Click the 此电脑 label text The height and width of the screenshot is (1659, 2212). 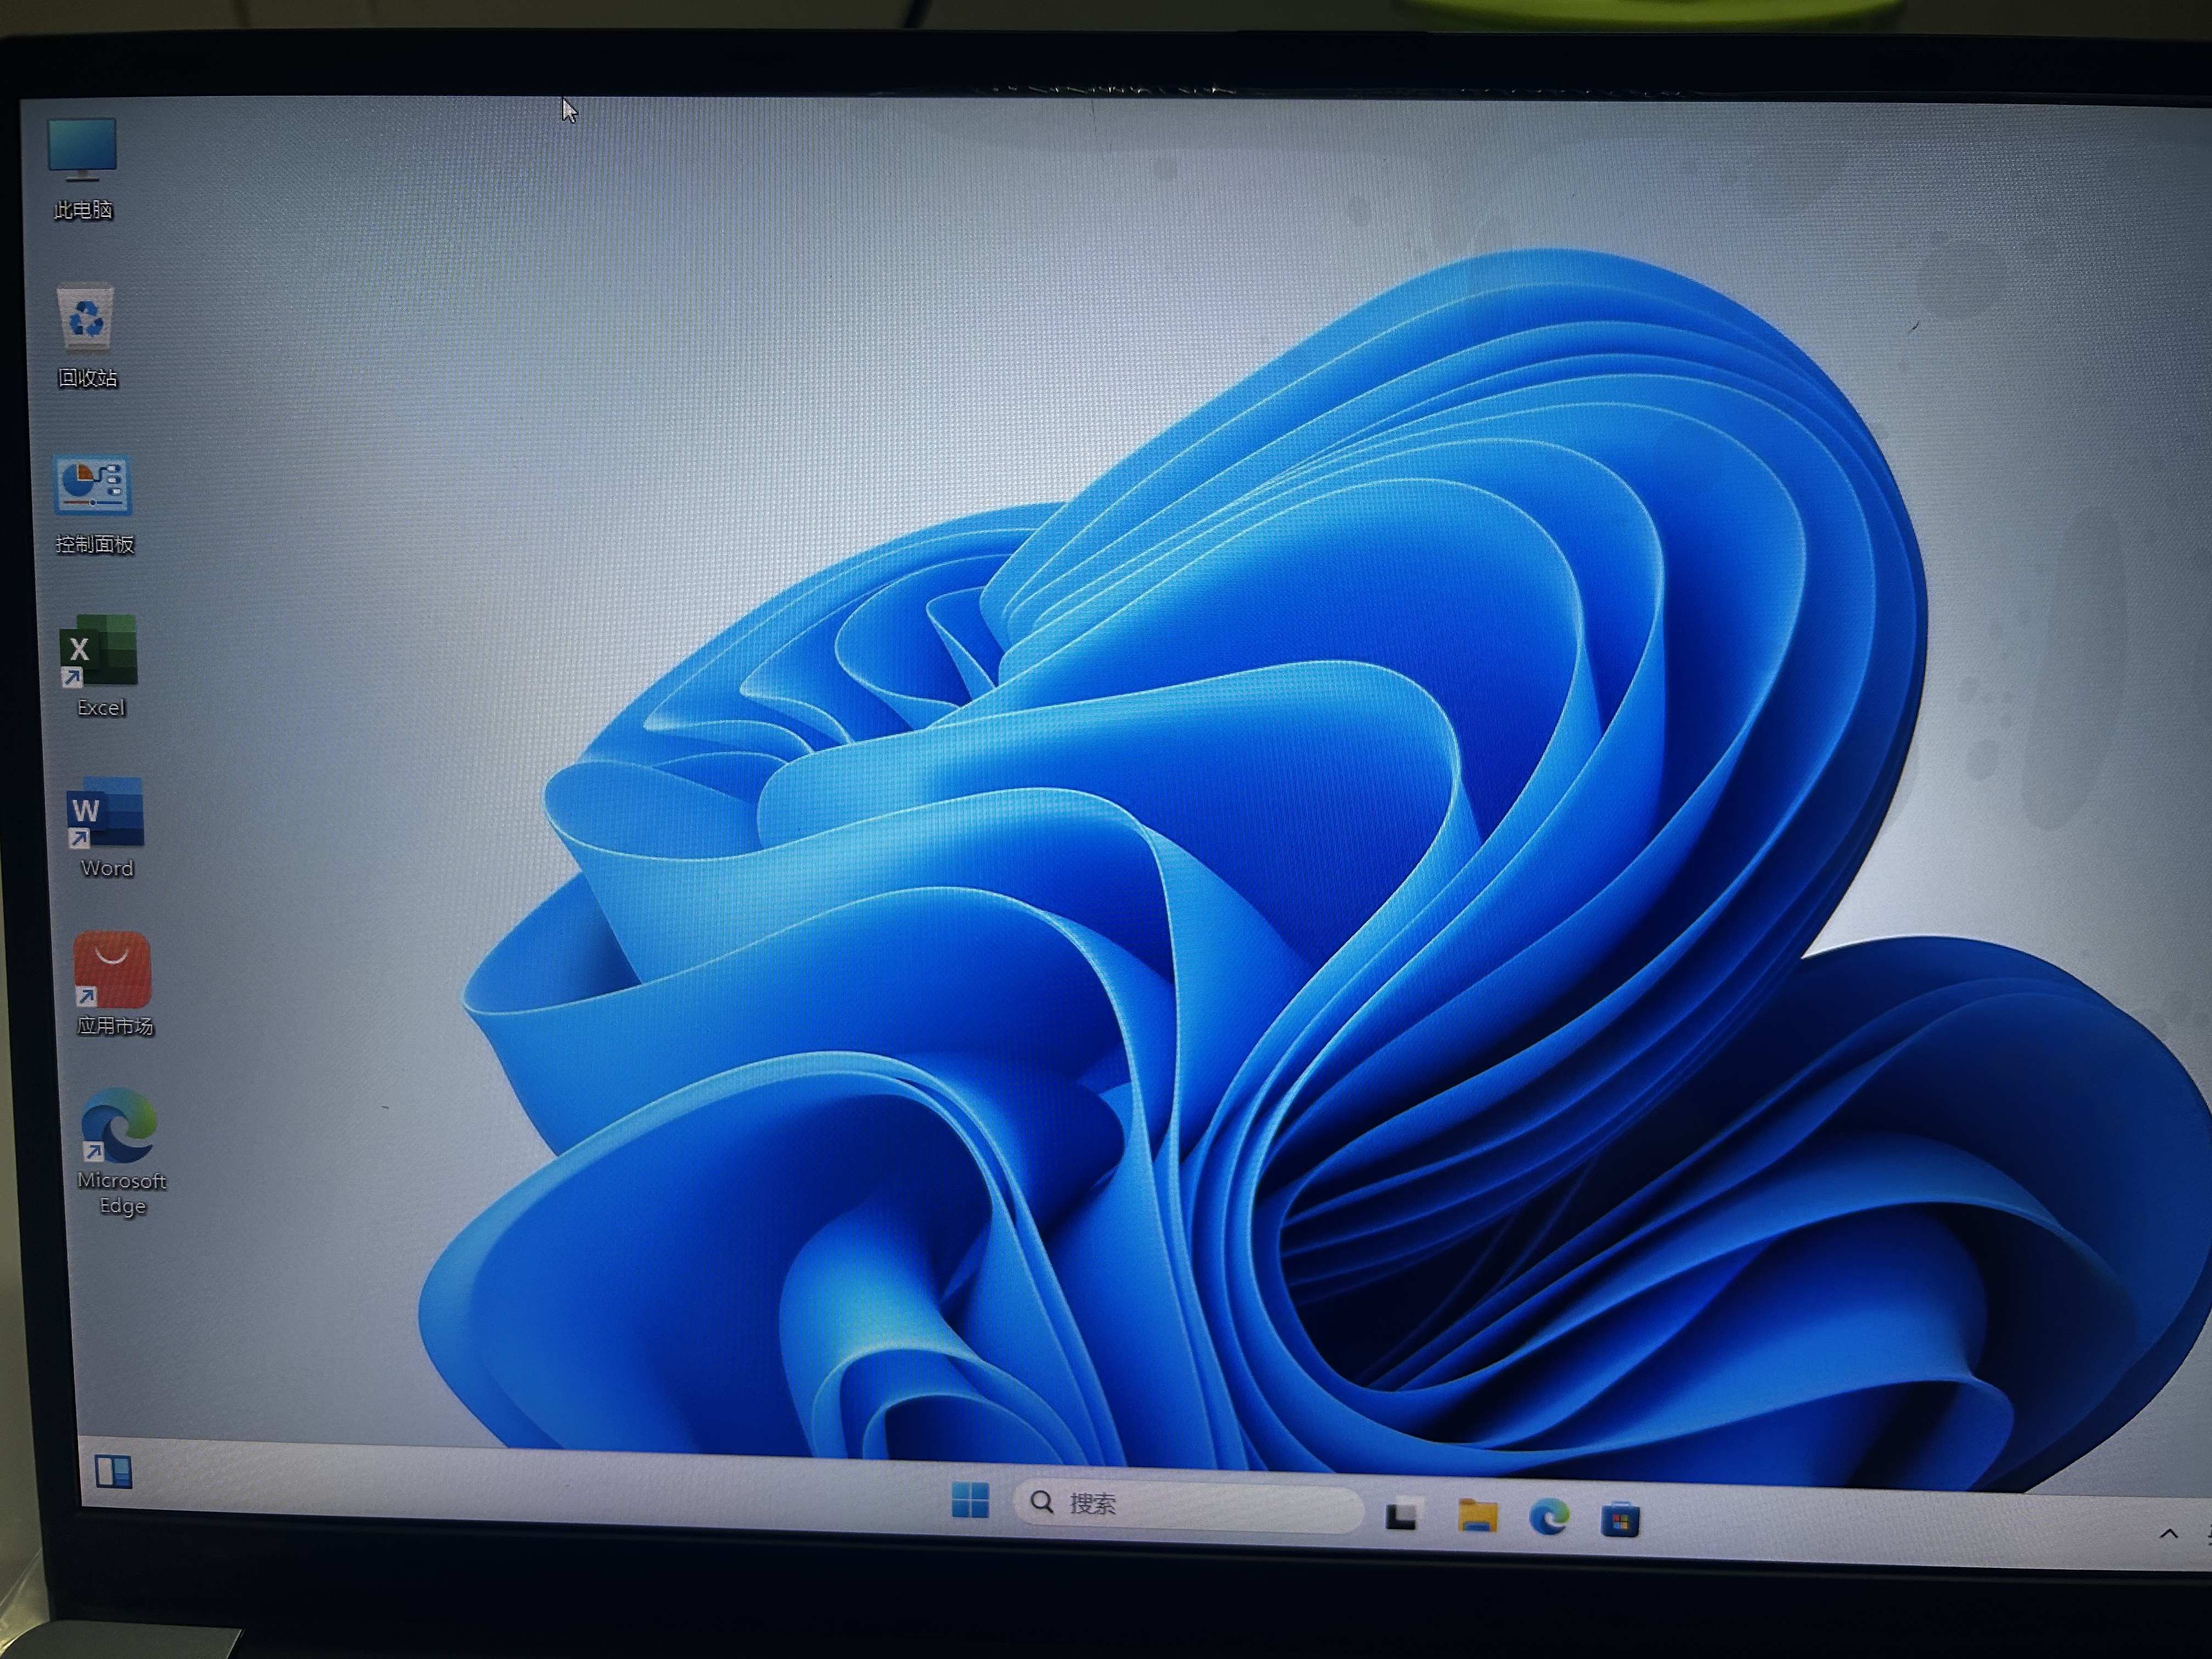click(83, 210)
